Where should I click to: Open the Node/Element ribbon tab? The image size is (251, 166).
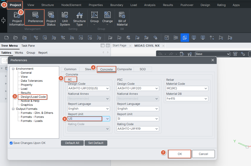coord(71,5)
